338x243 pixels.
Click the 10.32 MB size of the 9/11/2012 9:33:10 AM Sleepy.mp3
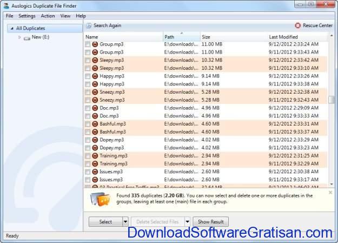pos(212,68)
